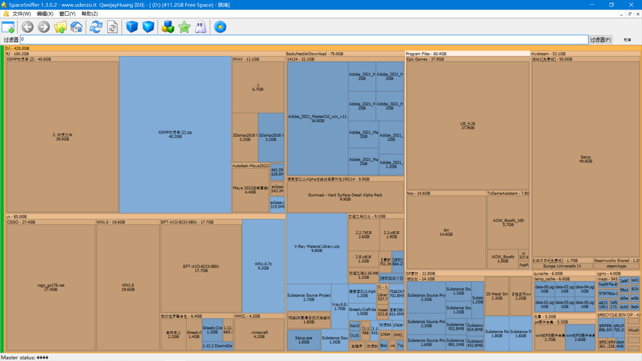Image resolution: width=642 pixels, height=361 pixels.
Task: Click the 过滤器(F) button
Action: (x=601, y=40)
